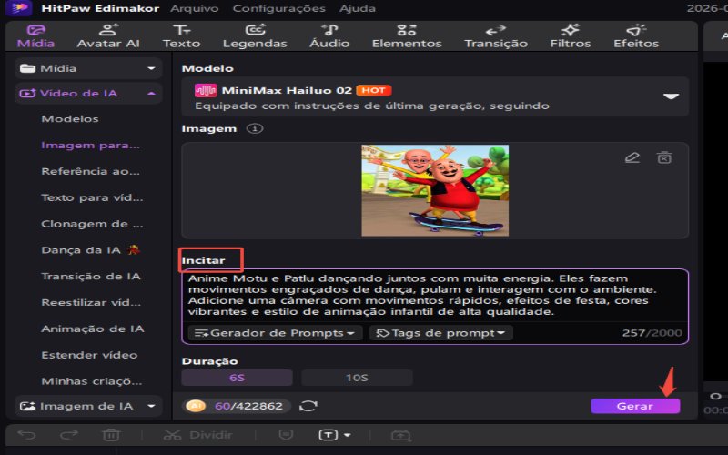
Task: Delete the uploaded image with trash icon
Action: point(664,157)
